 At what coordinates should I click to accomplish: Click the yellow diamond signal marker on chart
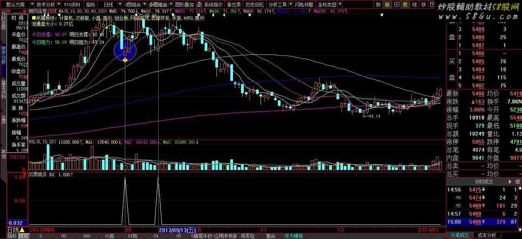pyautogui.click(x=125, y=60)
